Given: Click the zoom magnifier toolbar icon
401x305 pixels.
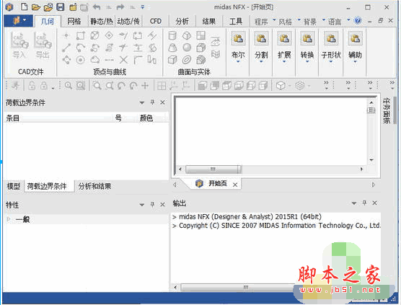Looking at the screenshot, I should point(69,85).
